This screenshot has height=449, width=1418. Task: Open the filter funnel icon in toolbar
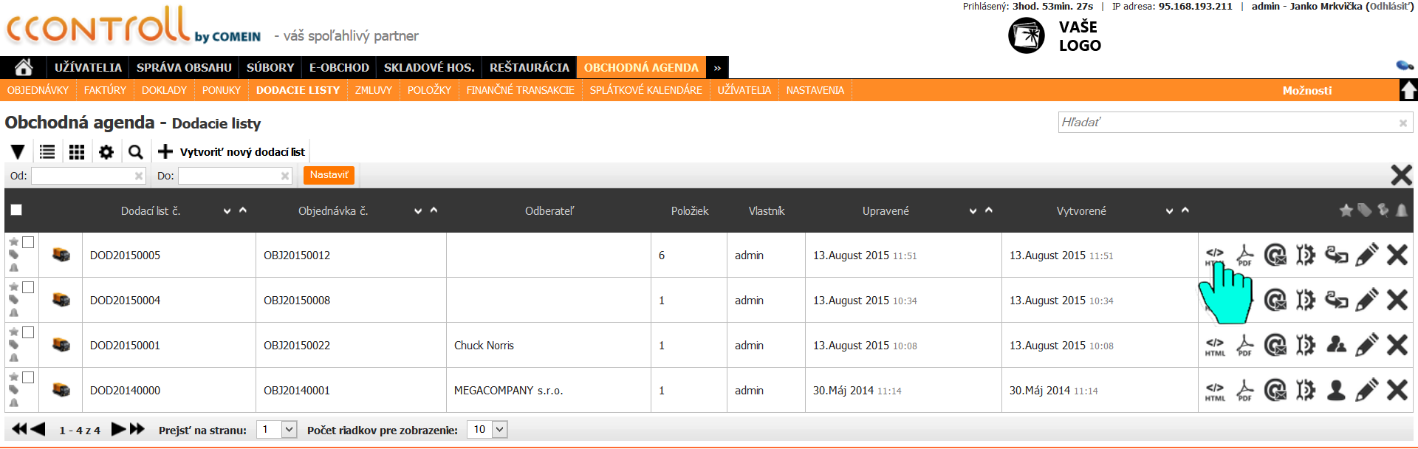point(18,152)
